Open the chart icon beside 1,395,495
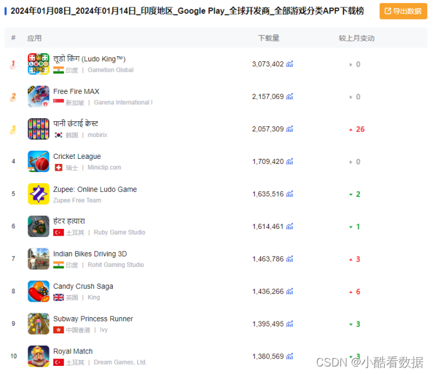The width and height of the screenshot is (433, 374). [x=290, y=324]
